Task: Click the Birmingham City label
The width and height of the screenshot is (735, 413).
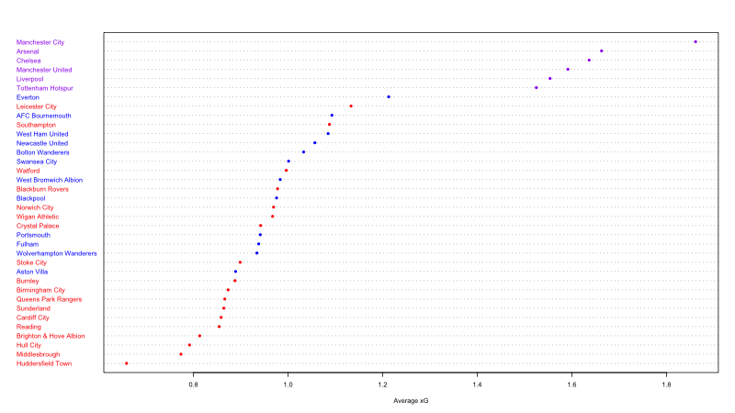Action: click(x=40, y=290)
